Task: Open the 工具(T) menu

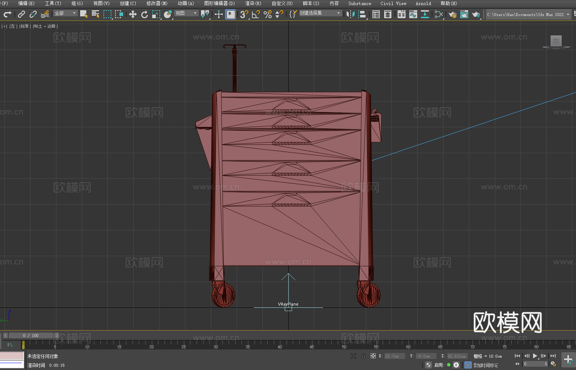Action: click(x=53, y=3)
